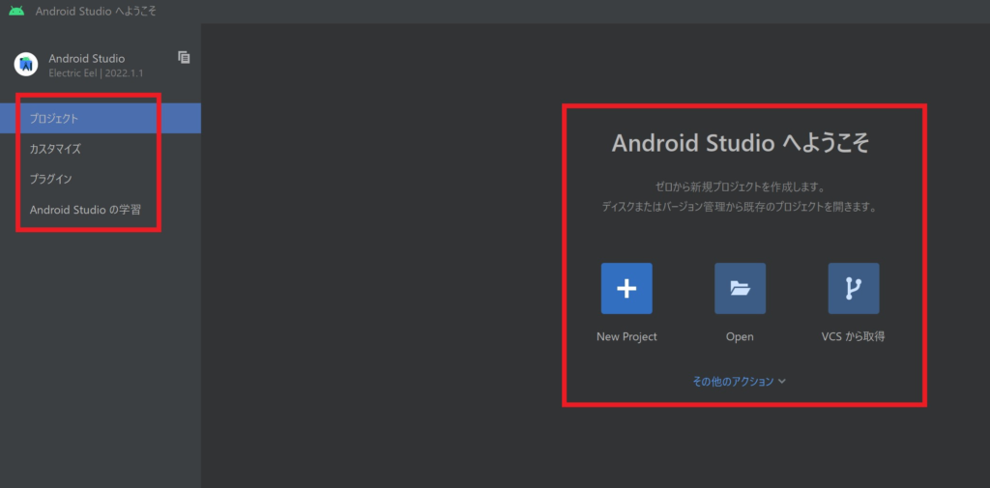The height and width of the screenshot is (488, 990).
Task: Open the プラグイン tab
Action: tap(51, 179)
